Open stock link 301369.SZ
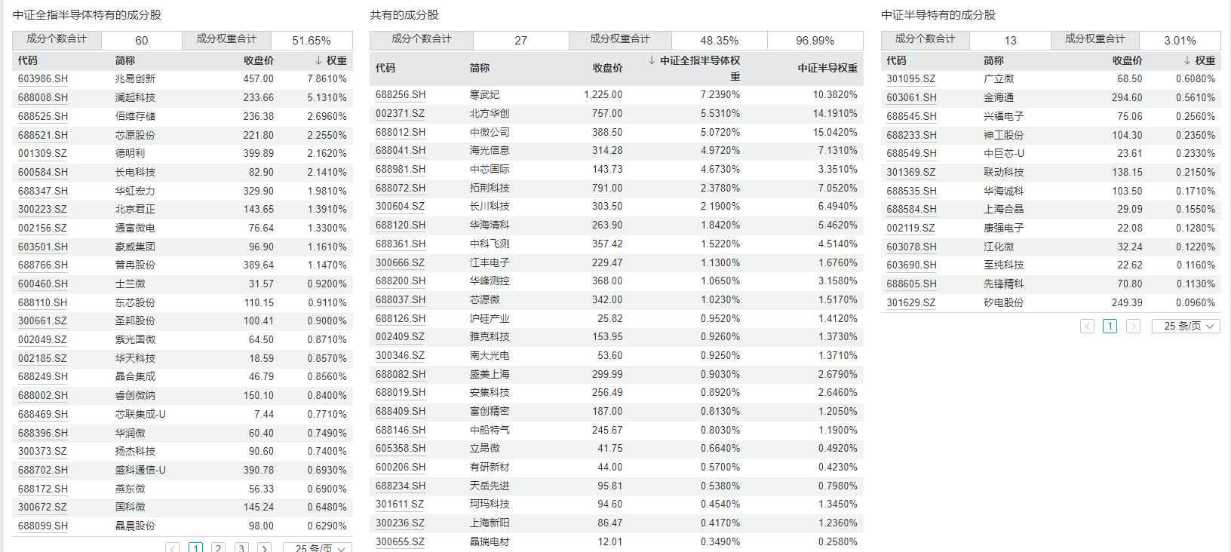1231x552 pixels. (911, 172)
